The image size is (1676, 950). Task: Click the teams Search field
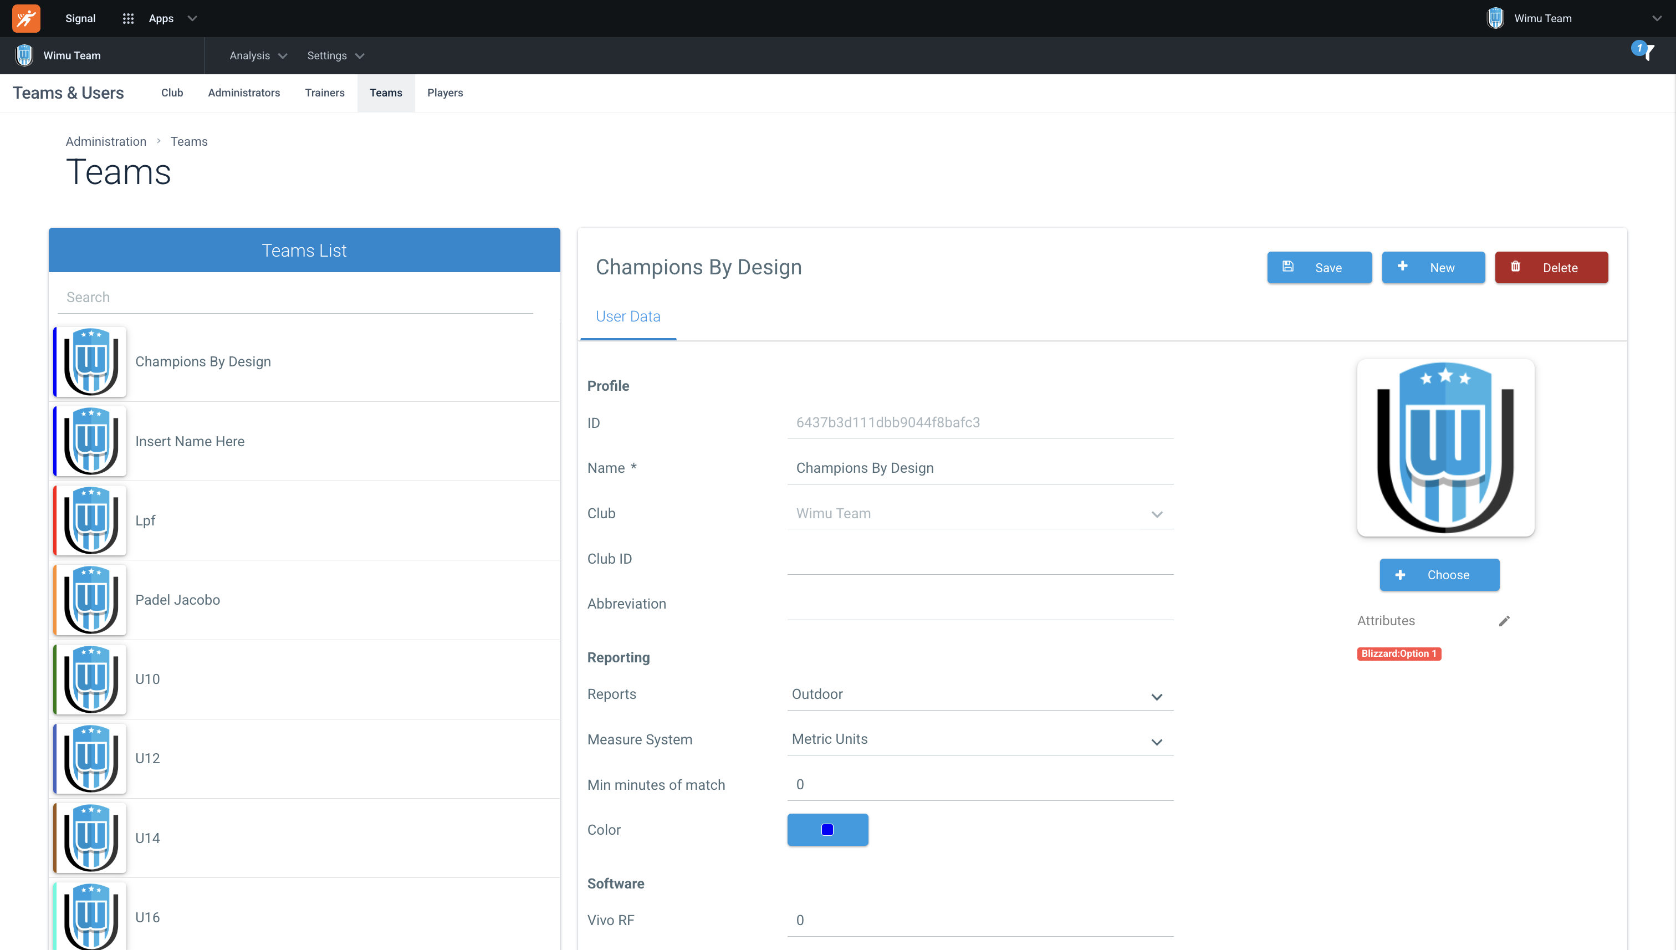(x=295, y=298)
